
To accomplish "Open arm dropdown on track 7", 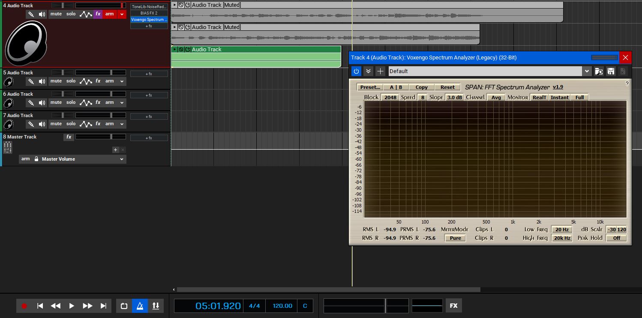I will pos(122,124).
